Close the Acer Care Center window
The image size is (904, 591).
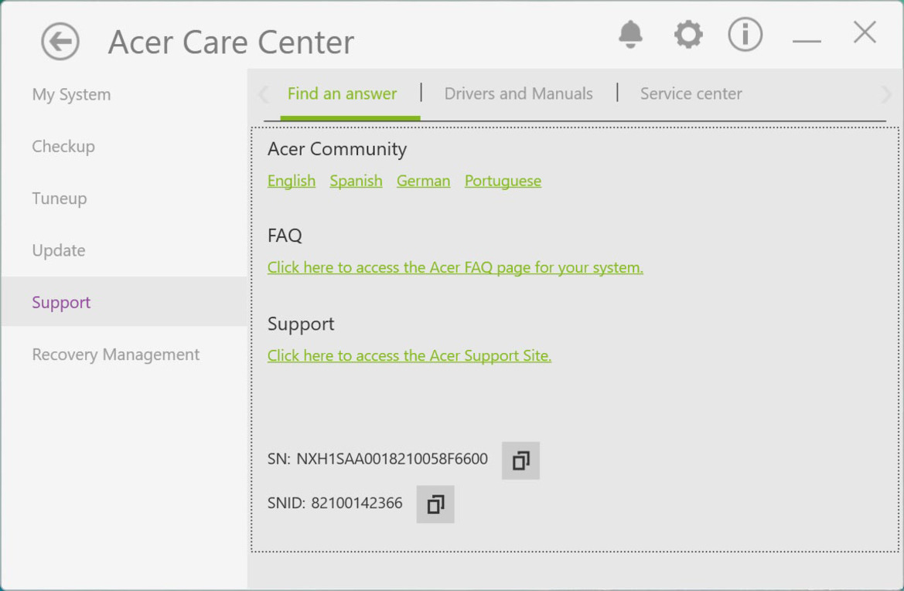coord(865,32)
